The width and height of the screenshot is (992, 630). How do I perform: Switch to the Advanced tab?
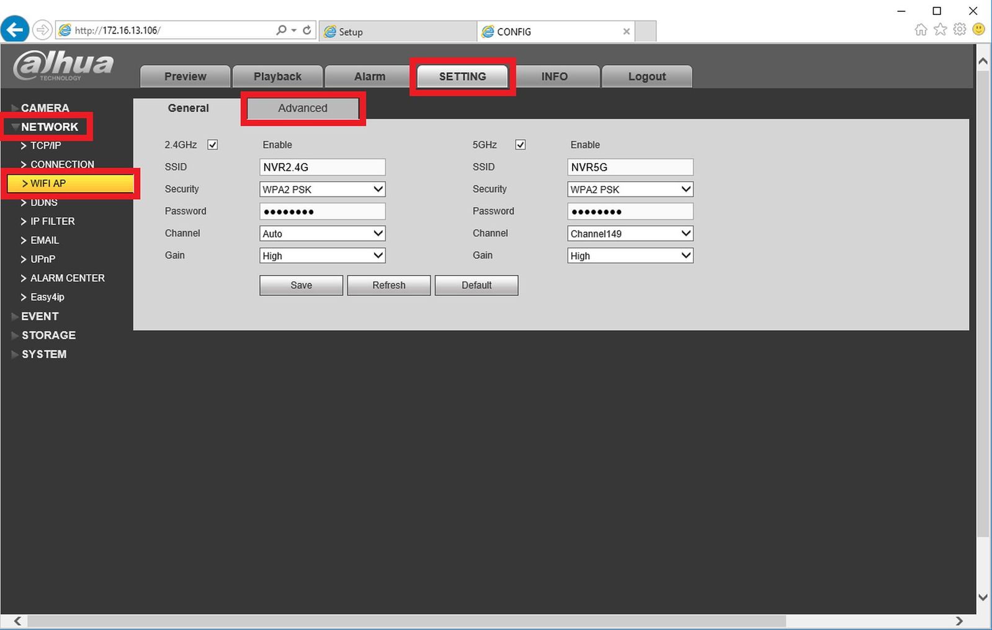pos(303,108)
